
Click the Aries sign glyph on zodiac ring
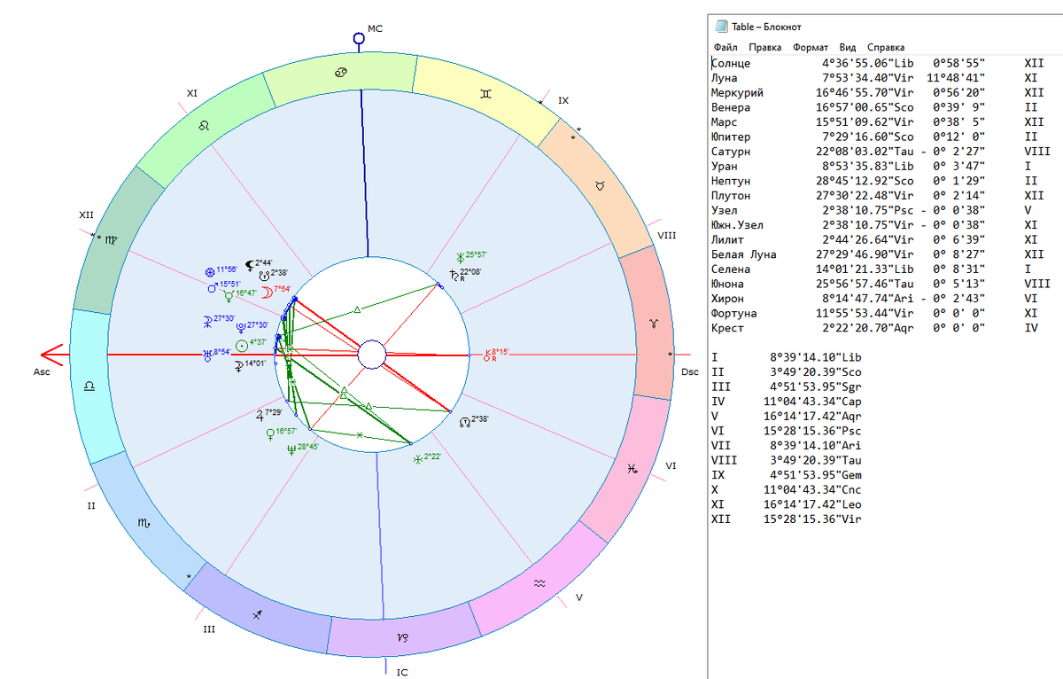tap(655, 322)
